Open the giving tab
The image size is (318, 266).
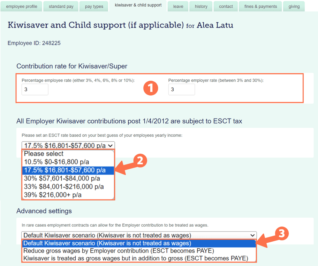294,6
